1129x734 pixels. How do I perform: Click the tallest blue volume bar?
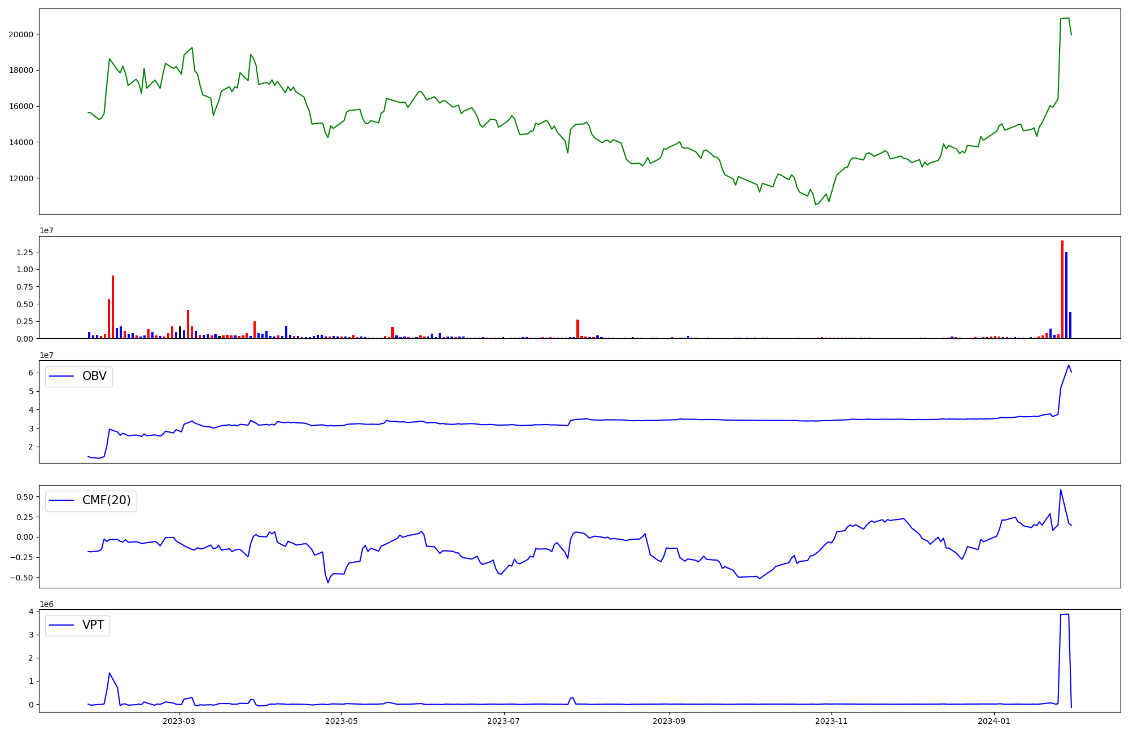(x=1066, y=295)
